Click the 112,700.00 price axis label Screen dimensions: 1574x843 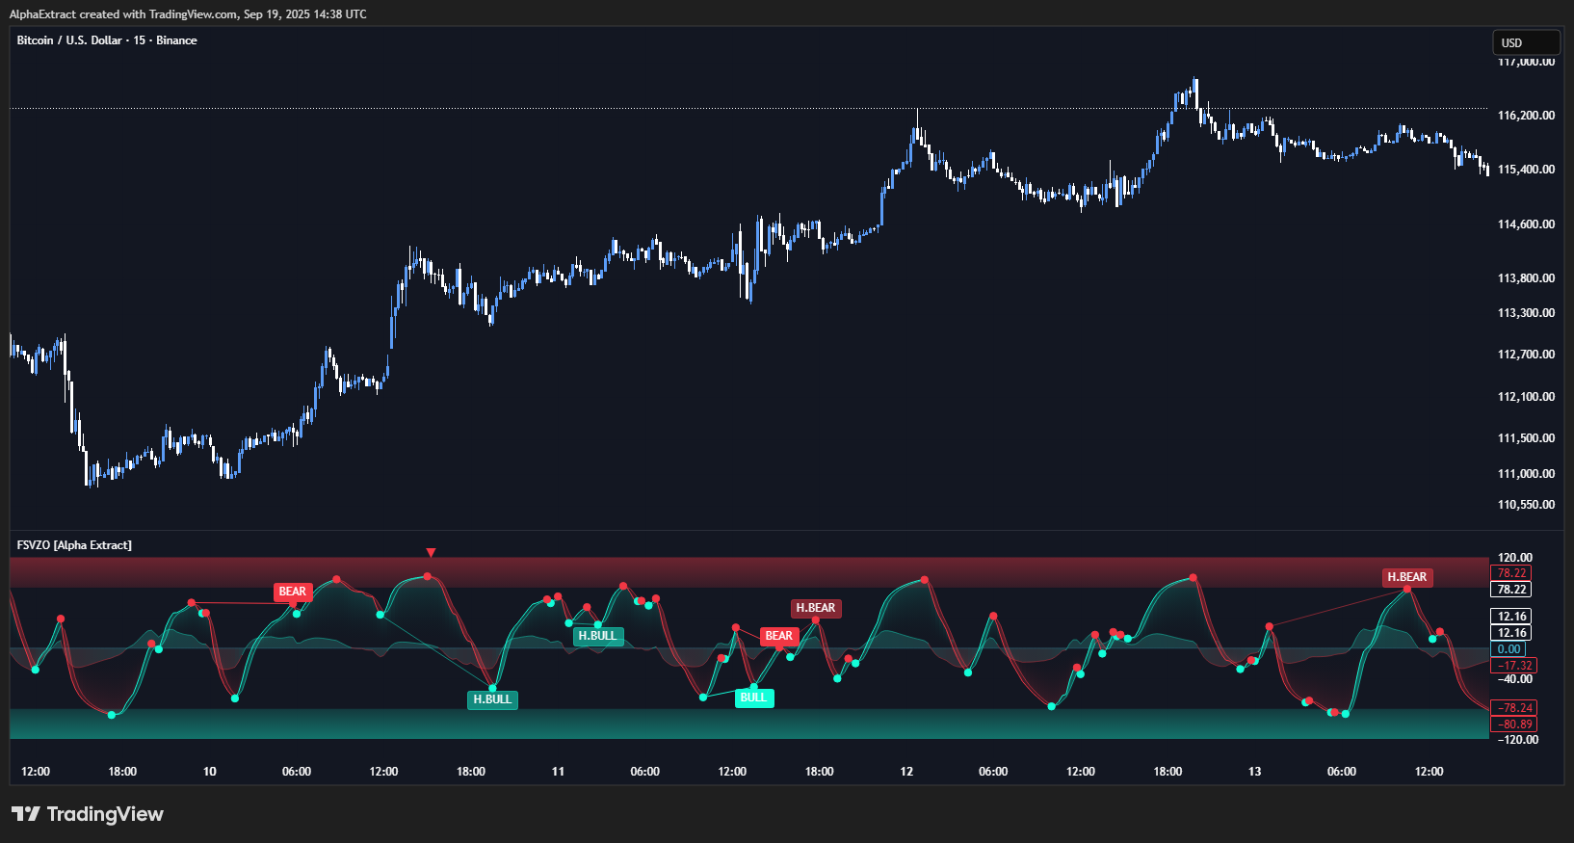[x=1526, y=355]
